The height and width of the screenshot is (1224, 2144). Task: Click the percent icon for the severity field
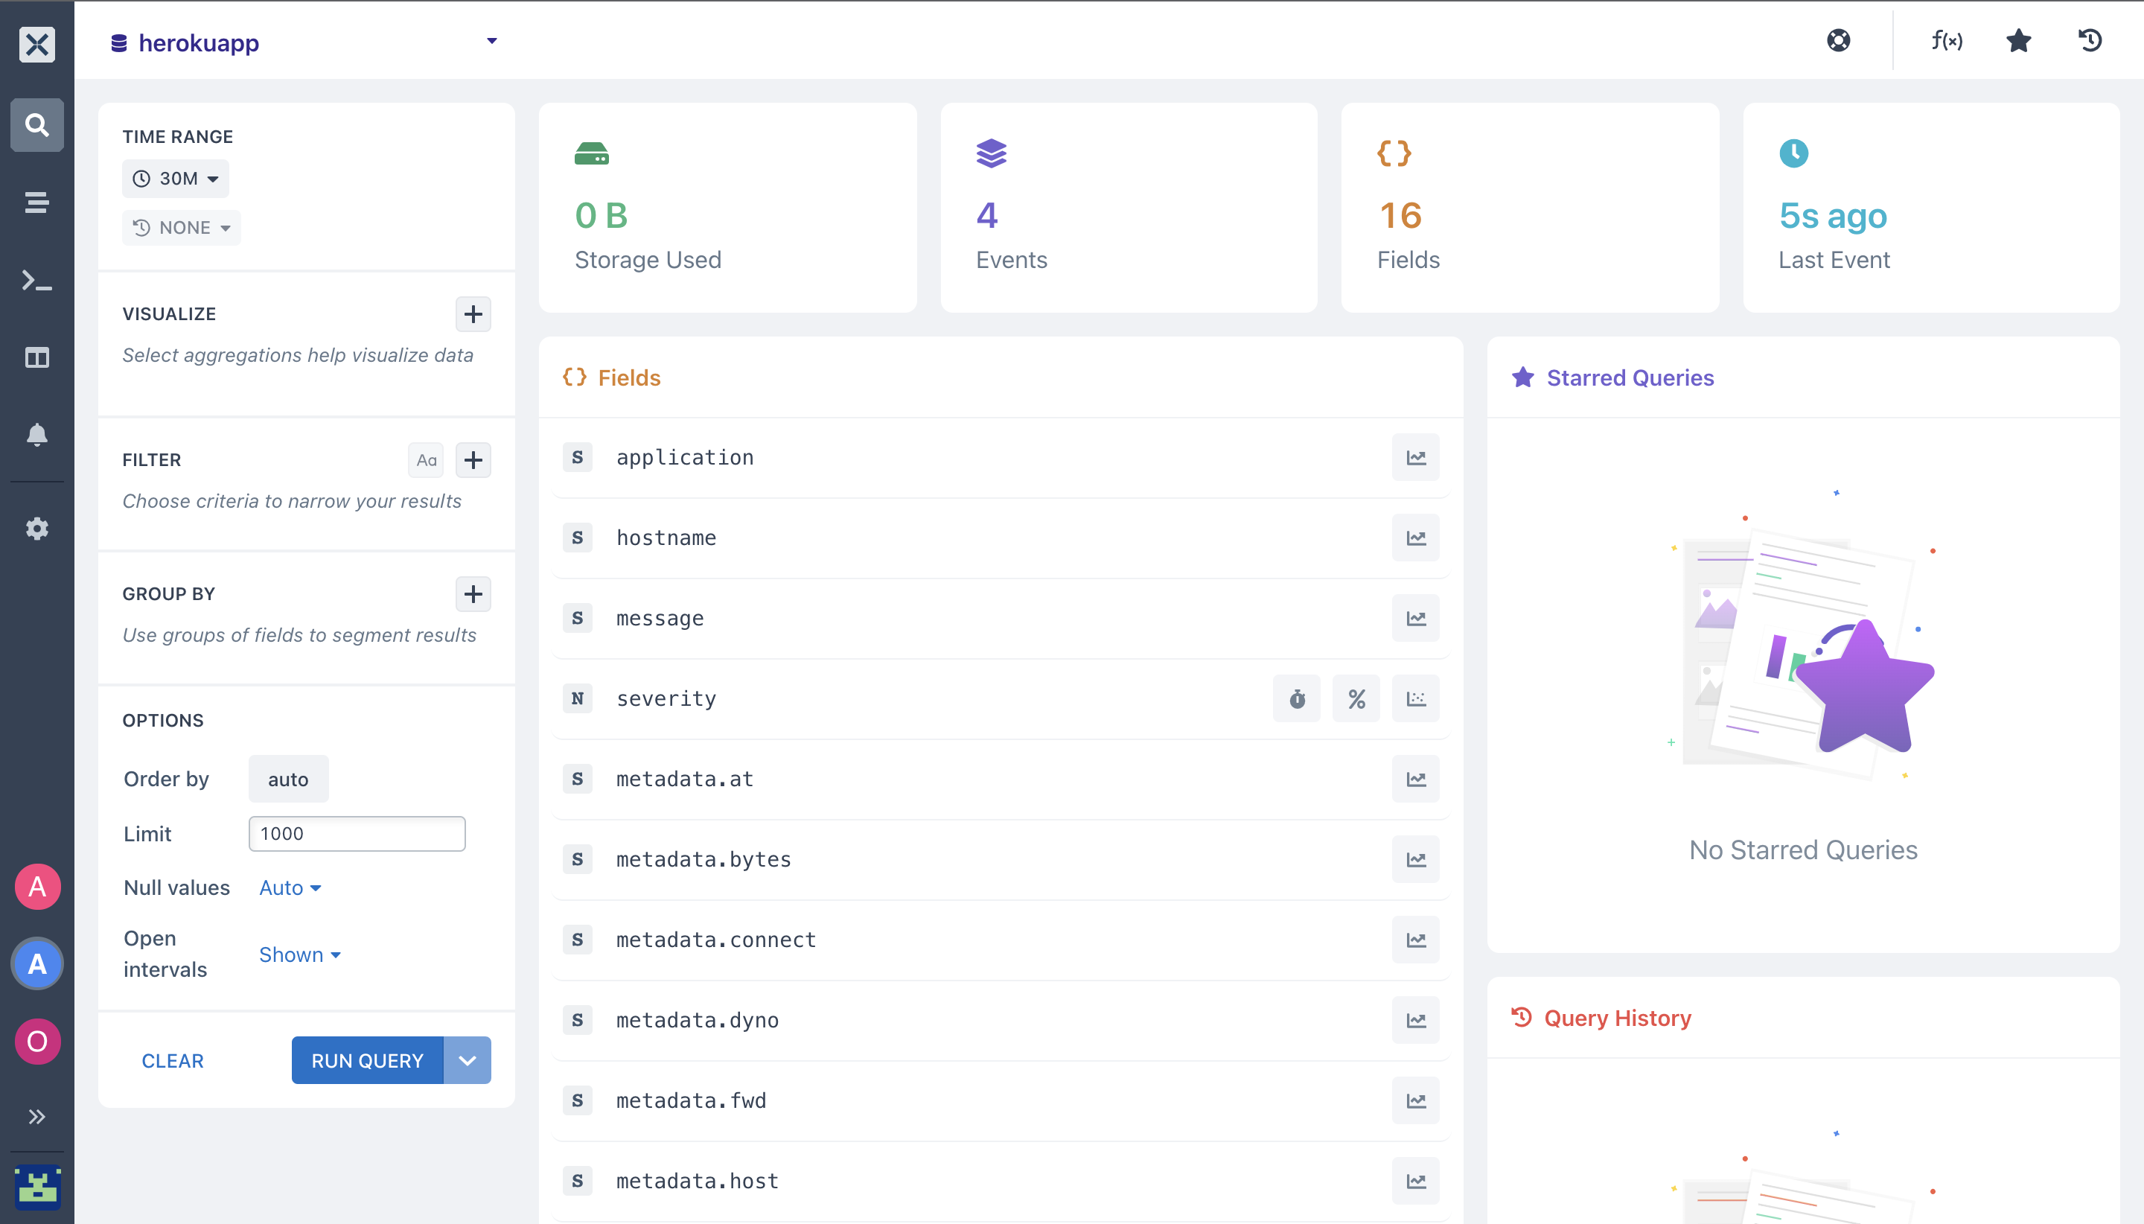(1356, 698)
